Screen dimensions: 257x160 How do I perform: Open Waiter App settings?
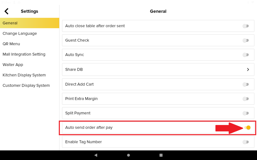pos(13,64)
